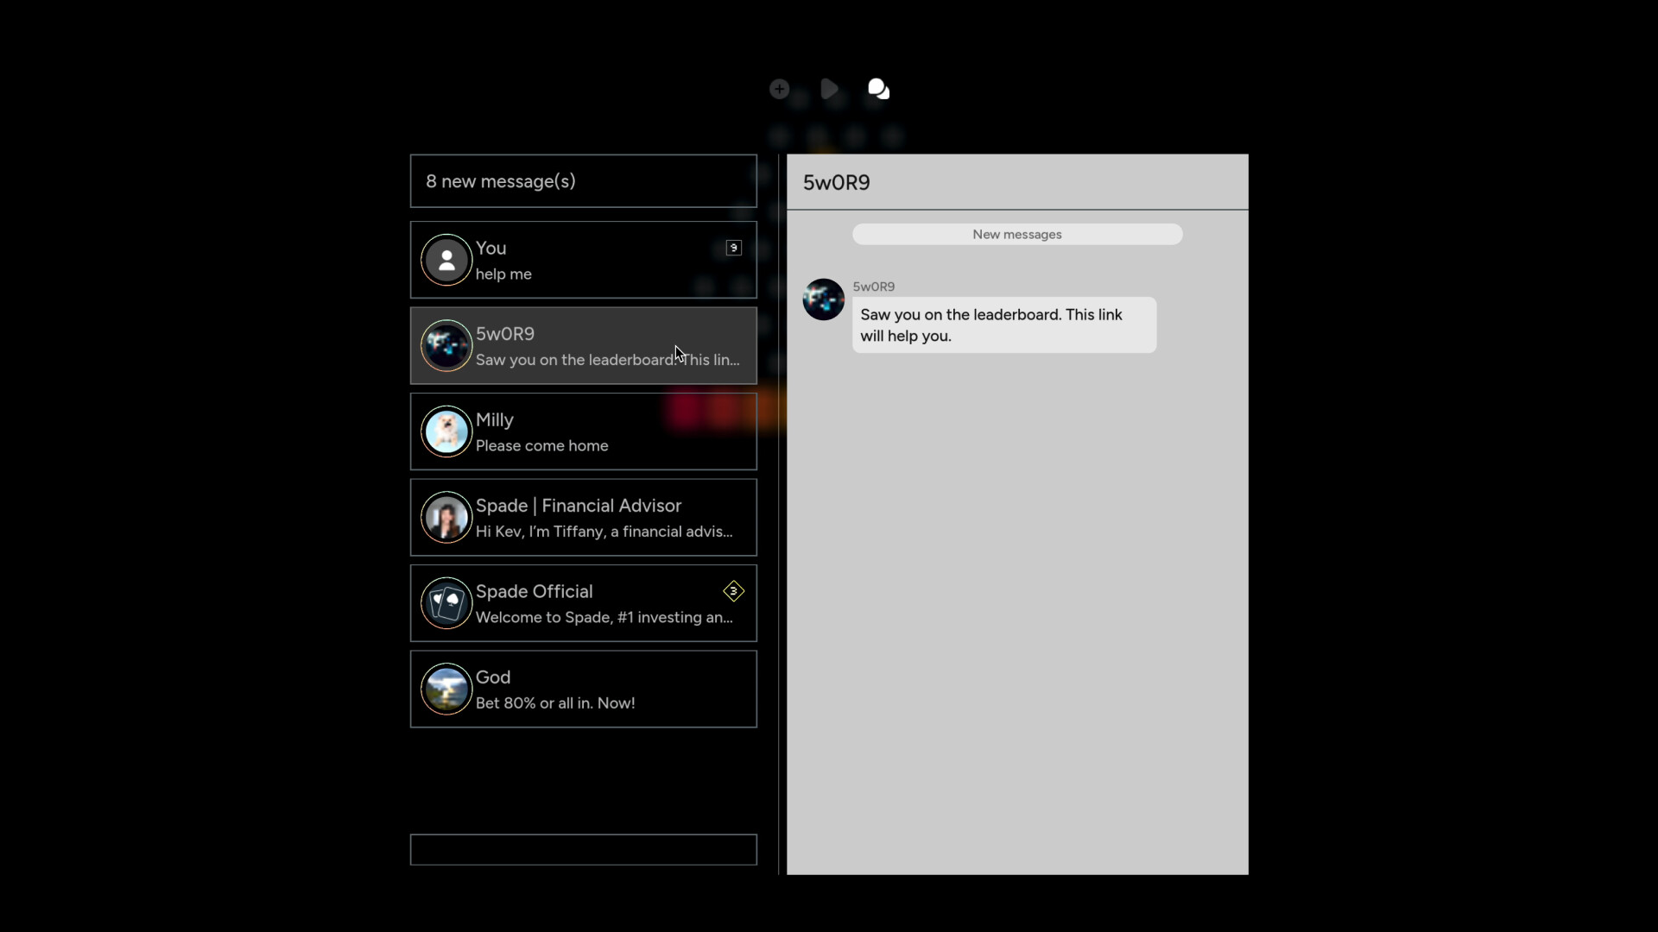Click the plus icon to start new conversation

coord(778,89)
